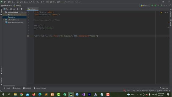Viewport: 172px width, 97px height.
Task: Open Visual Studio from the taskbar
Action: point(83,95)
